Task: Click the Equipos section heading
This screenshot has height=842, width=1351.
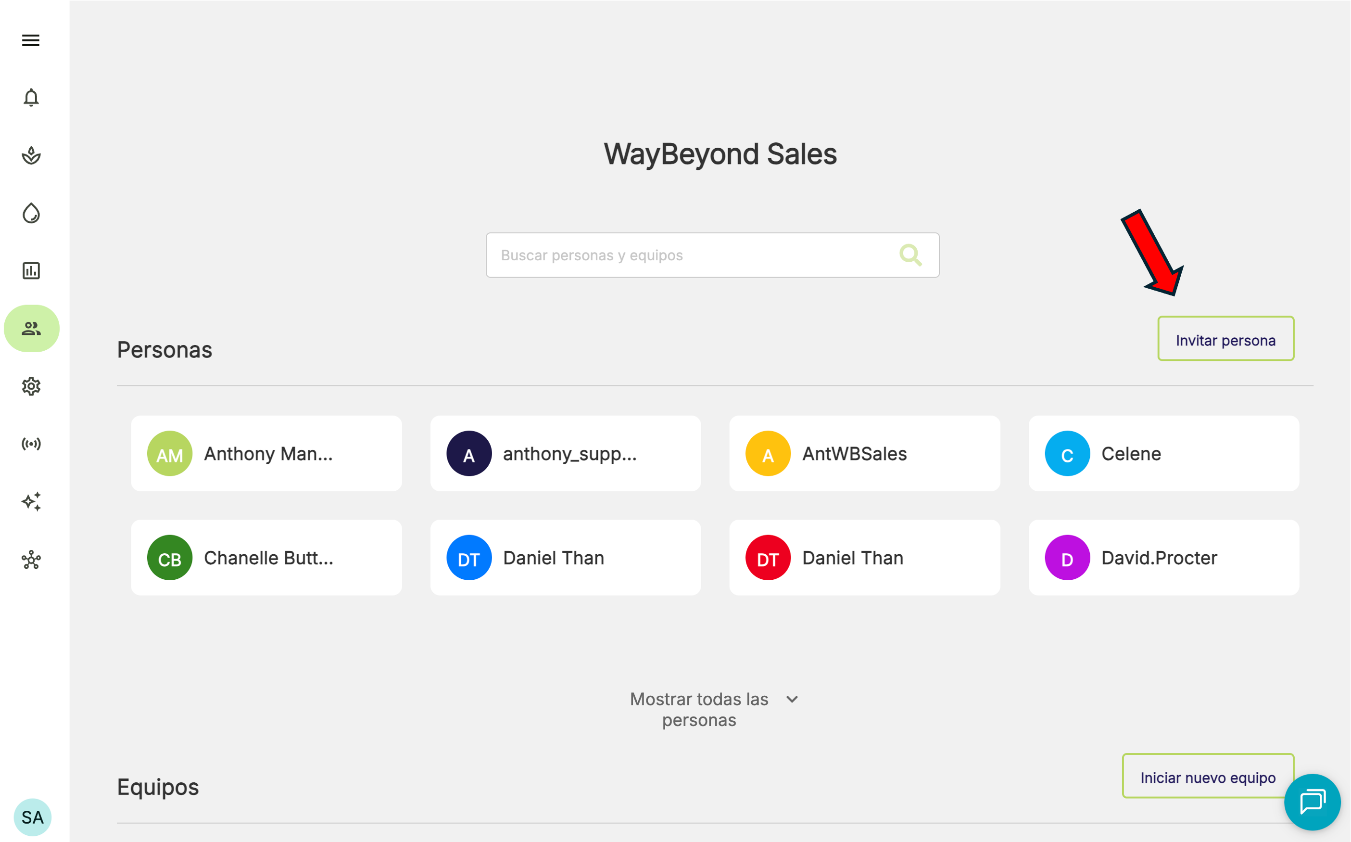Action: coord(158,788)
